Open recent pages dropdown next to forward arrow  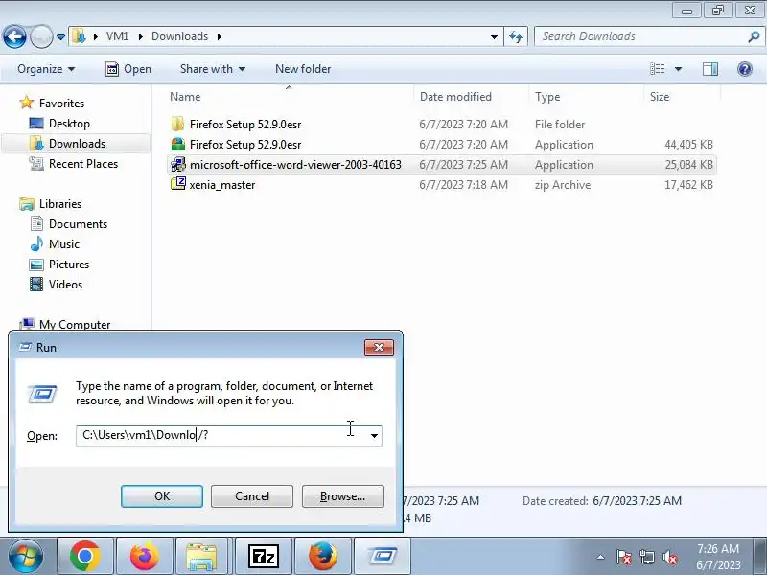pyautogui.click(x=60, y=37)
